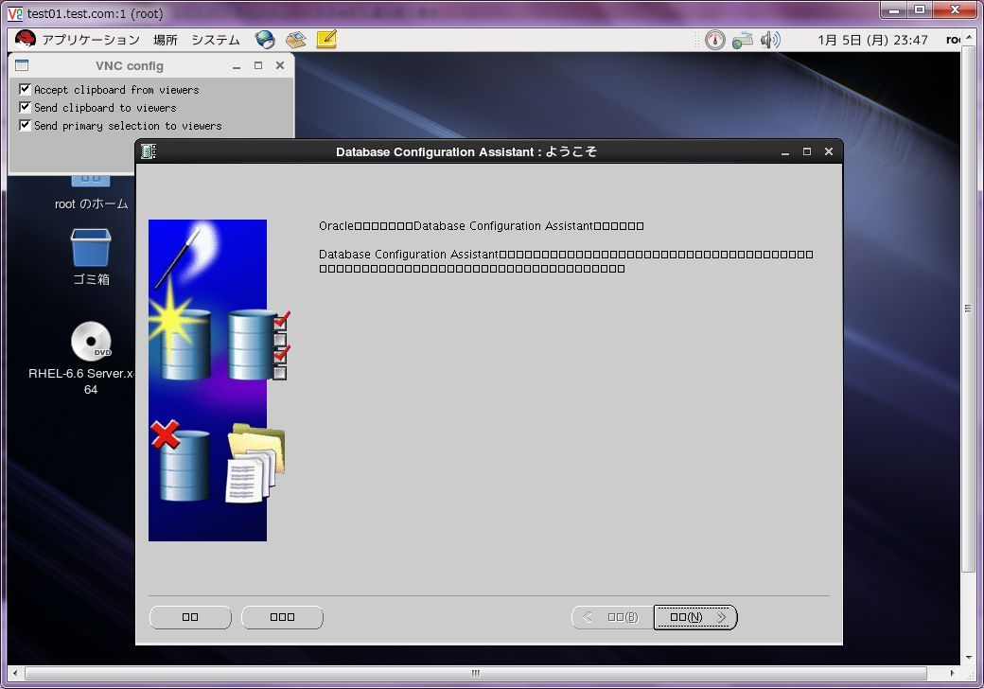The image size is (984, 689).
Task: Select the trash bin desktop icon
Action: 91,248
